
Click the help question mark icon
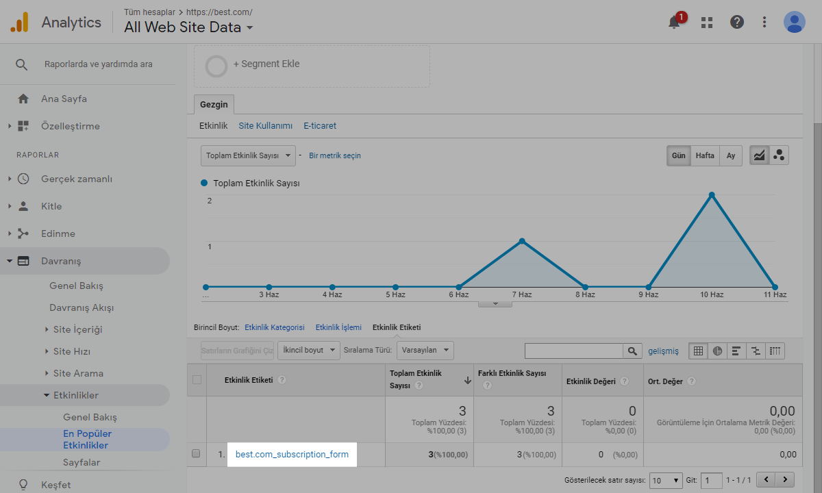tap(737, 22)
